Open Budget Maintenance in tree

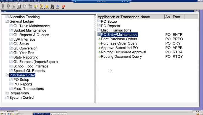(x=30, y=30)
